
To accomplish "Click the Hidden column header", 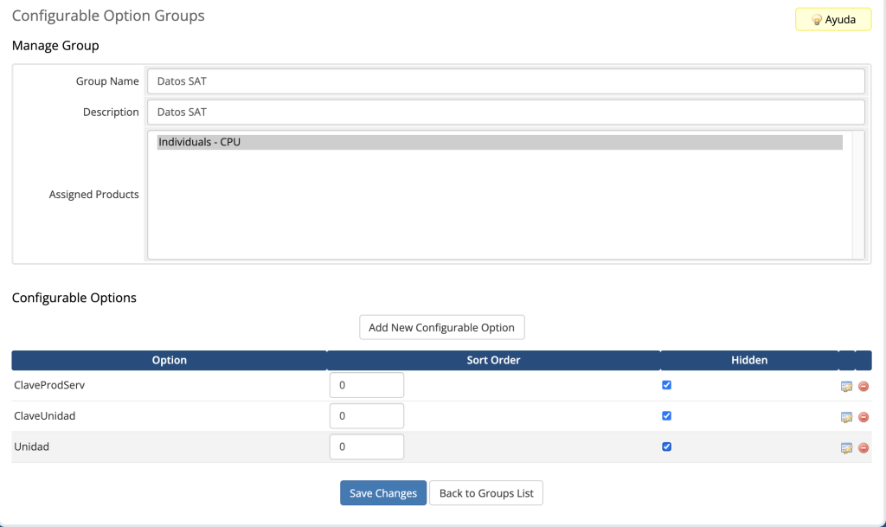I will coord(749,360).
